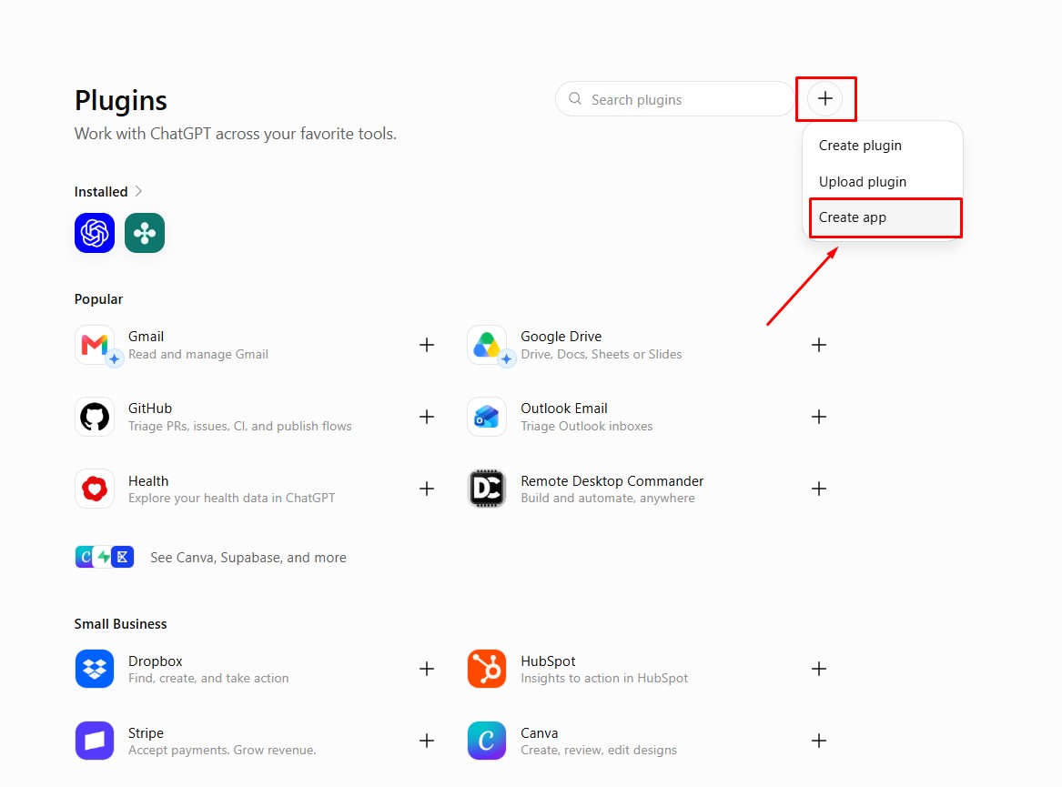Image resolution: width=1062 pixels, height=787 pixels.
Task: Click the GitHub octocat icon
Action: tap(95, 417)
